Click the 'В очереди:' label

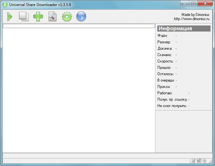point(166,80)
